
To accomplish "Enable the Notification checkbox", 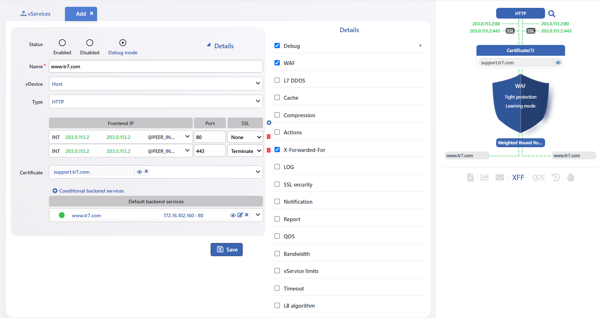I will [x=277, y=201].
